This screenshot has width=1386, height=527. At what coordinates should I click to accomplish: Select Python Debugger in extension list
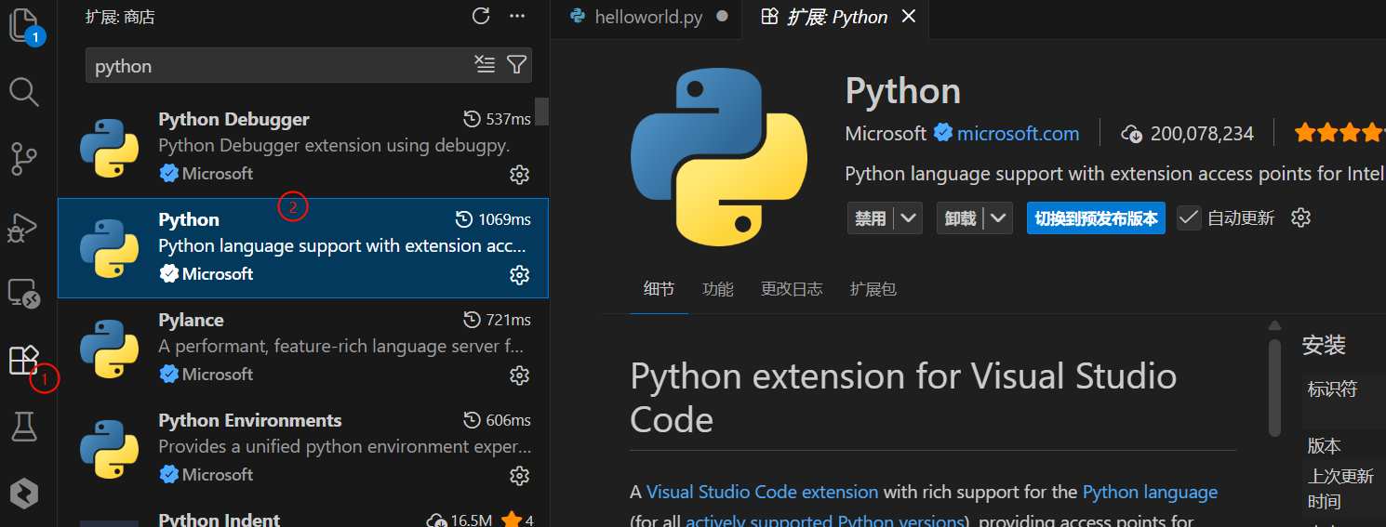click(x=303, y=148)
